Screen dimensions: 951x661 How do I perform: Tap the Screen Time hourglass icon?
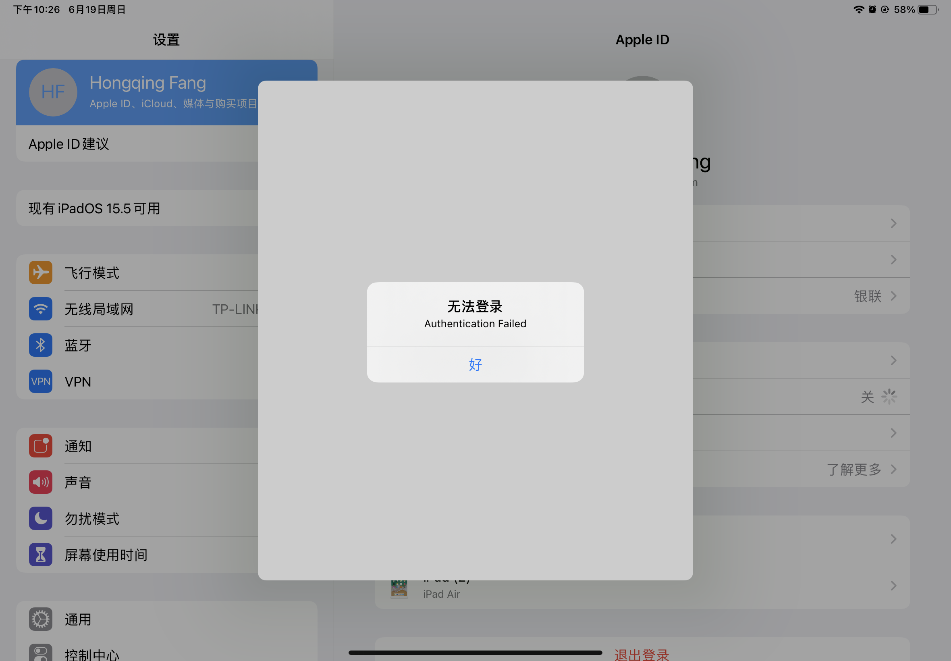coord(41,555)
